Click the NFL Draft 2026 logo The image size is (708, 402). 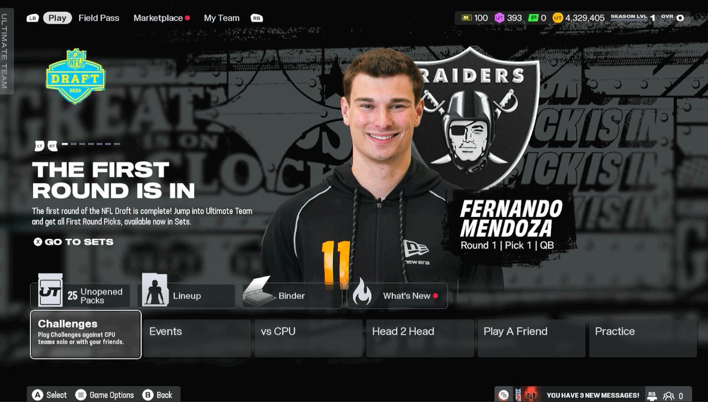point(76,76)
